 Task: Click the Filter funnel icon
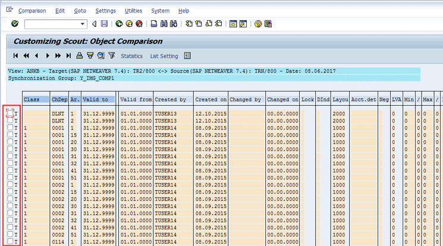coord(111,56)
